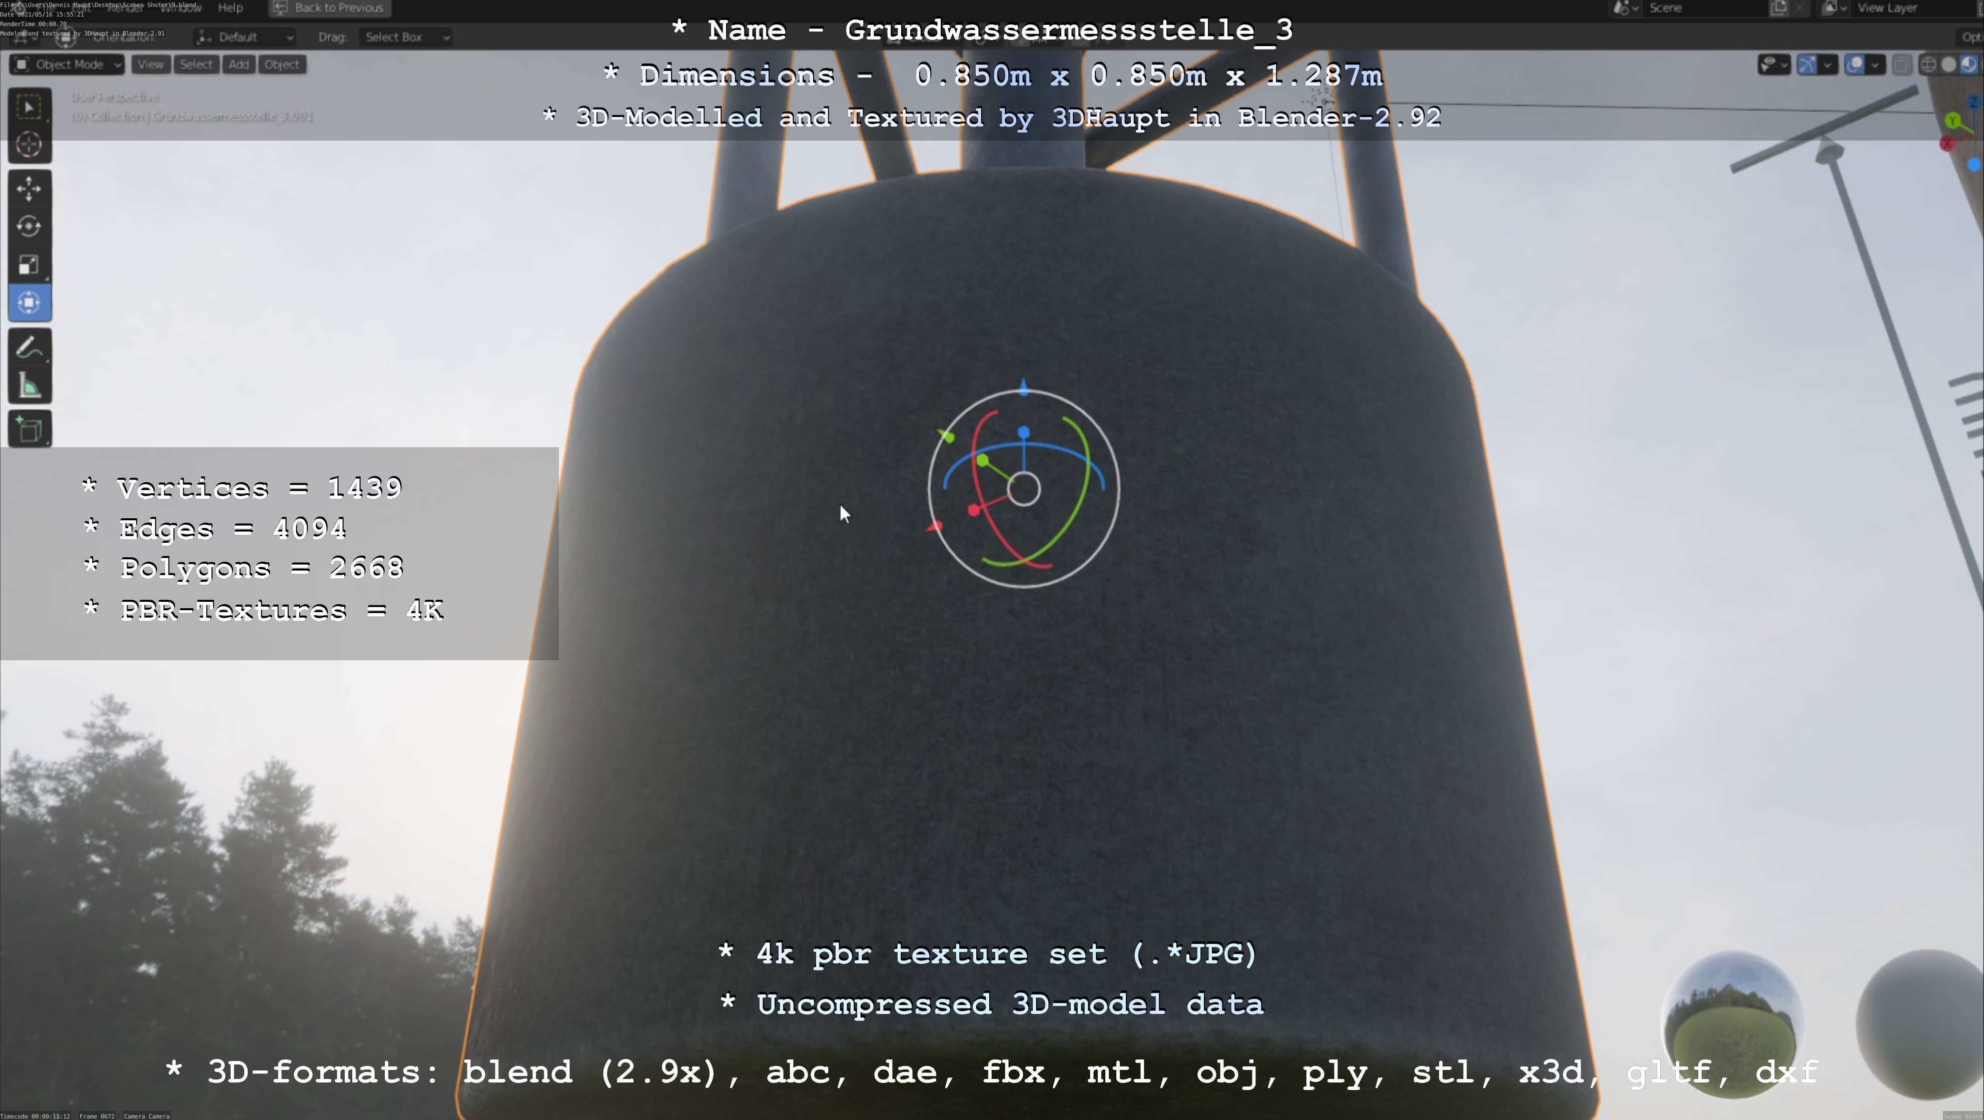Viewport: 1984px width, 1120px height.
Task: Open the Help menu
Action: (x=230, y=8)
